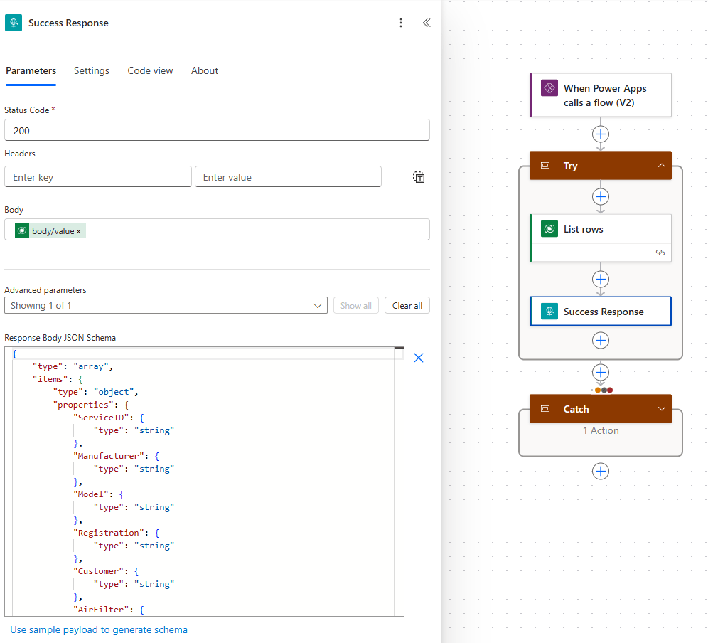708x643 pixels.
Task: Click the Status Code input field
Action: pos(217,130)
